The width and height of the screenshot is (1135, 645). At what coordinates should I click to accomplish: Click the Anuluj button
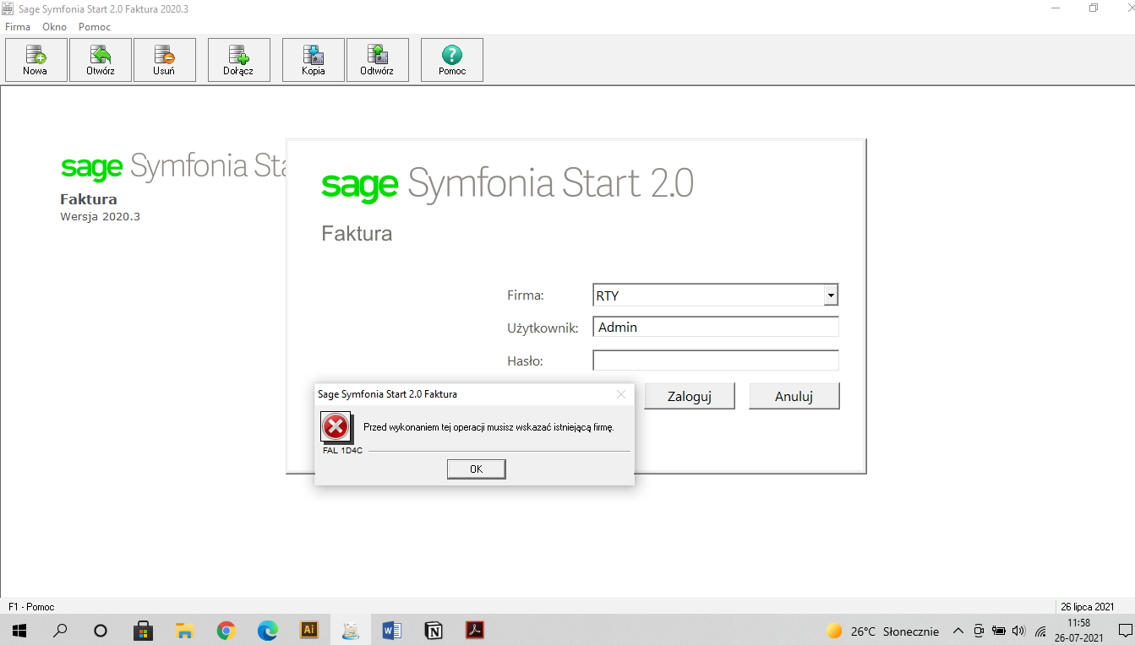pyautogui.click(x=794, y=396)
